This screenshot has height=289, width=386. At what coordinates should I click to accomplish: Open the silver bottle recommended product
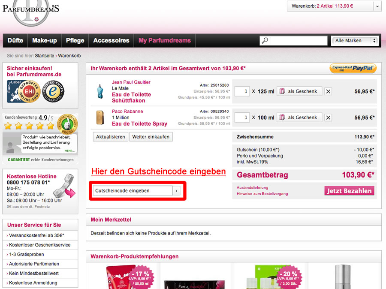343,277
